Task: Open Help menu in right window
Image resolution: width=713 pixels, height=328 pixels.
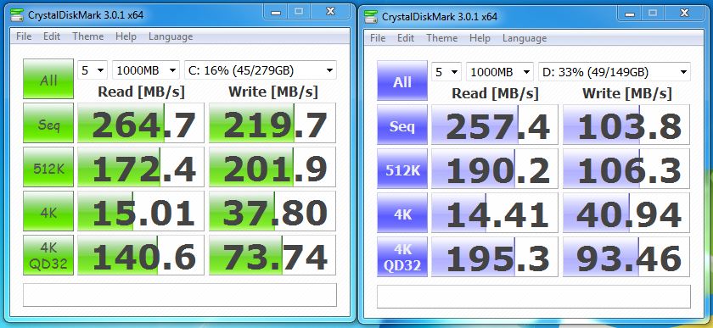Action: click(x=480, y=38)
